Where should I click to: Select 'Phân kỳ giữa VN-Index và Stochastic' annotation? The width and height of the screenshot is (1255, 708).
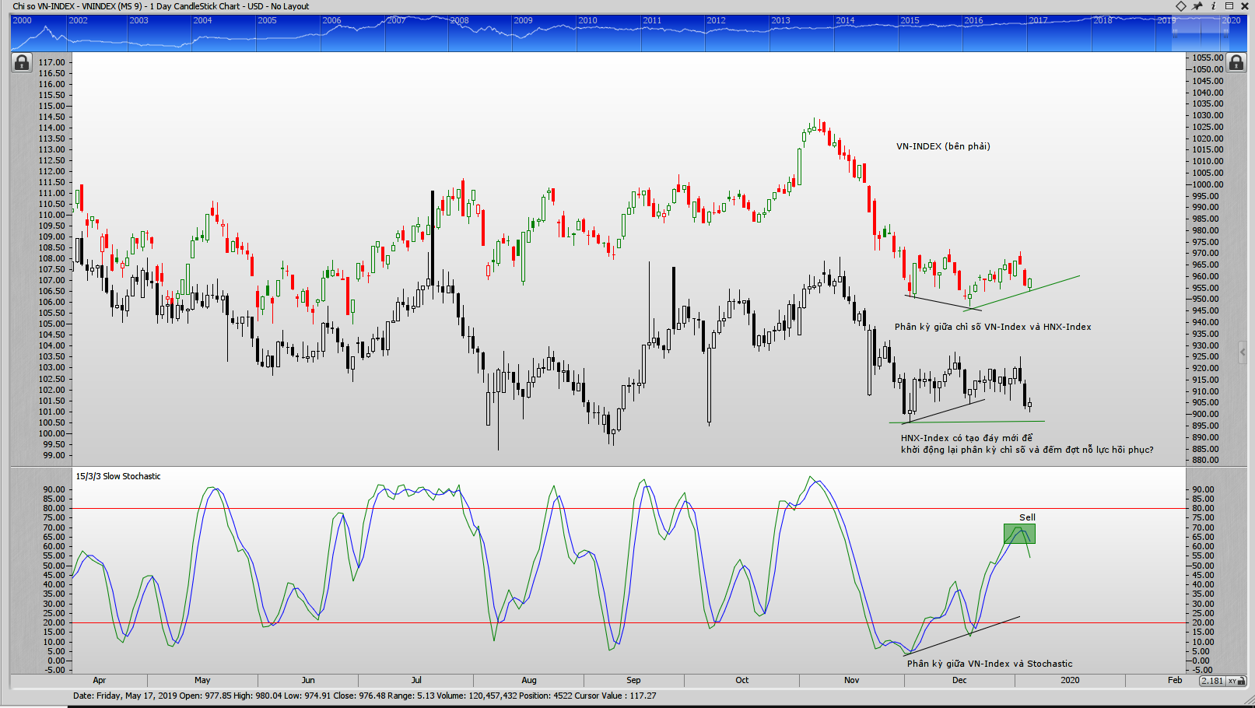(x=989, y=664)
